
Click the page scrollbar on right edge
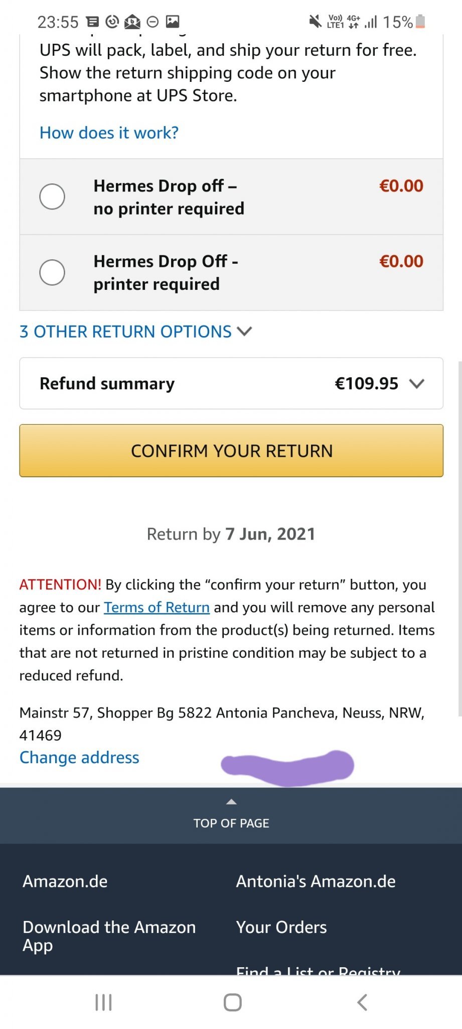(x=459, y=538)
